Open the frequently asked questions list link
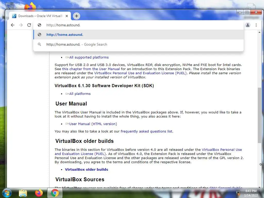The image size is (264, 198). pyautogui.click(x=146, y=131)
